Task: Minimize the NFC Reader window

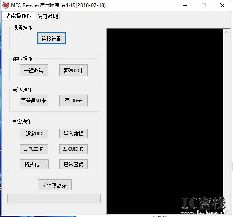Action: coord(185,5)
